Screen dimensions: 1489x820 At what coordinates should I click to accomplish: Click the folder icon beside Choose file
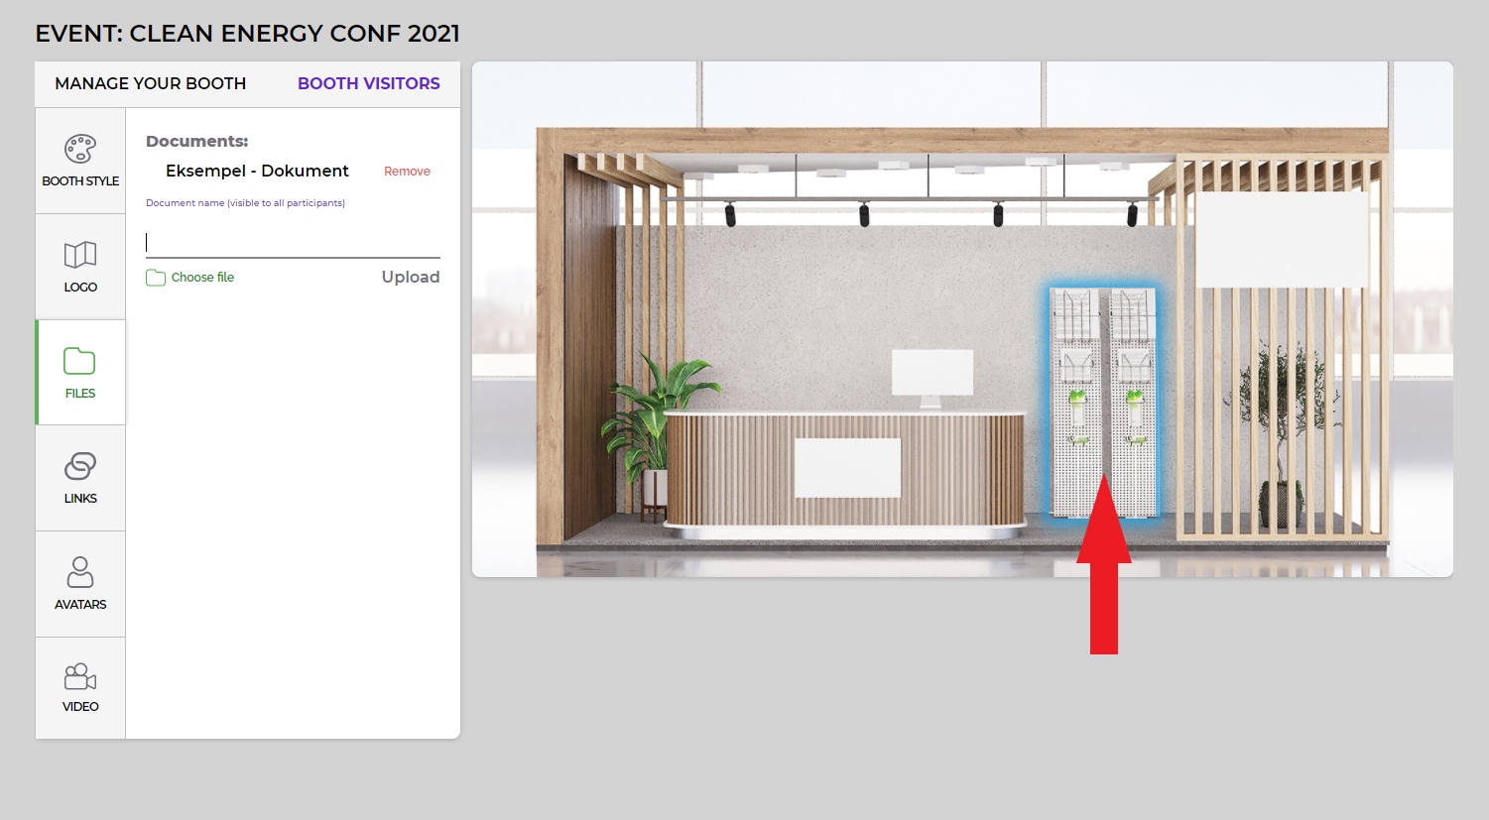(x=156, y=278)
